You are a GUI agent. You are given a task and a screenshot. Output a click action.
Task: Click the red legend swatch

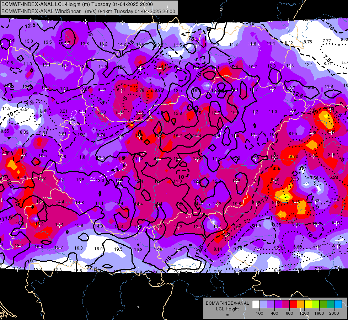(293, 304)
